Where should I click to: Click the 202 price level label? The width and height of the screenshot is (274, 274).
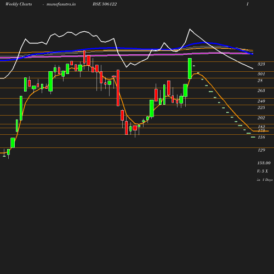[261, 118]
